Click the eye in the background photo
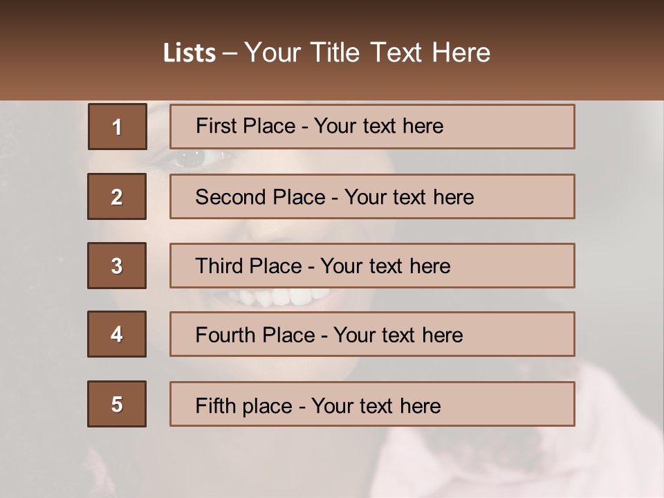Screen dimensions: 664x498 (x=192, y=158)
